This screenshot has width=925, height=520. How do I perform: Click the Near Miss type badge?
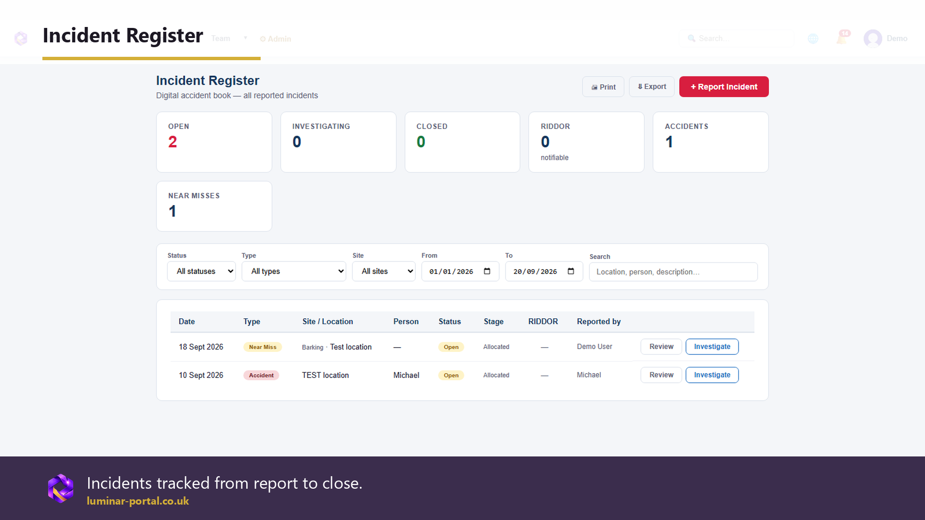pyautogui.click(x=263, y=347)
